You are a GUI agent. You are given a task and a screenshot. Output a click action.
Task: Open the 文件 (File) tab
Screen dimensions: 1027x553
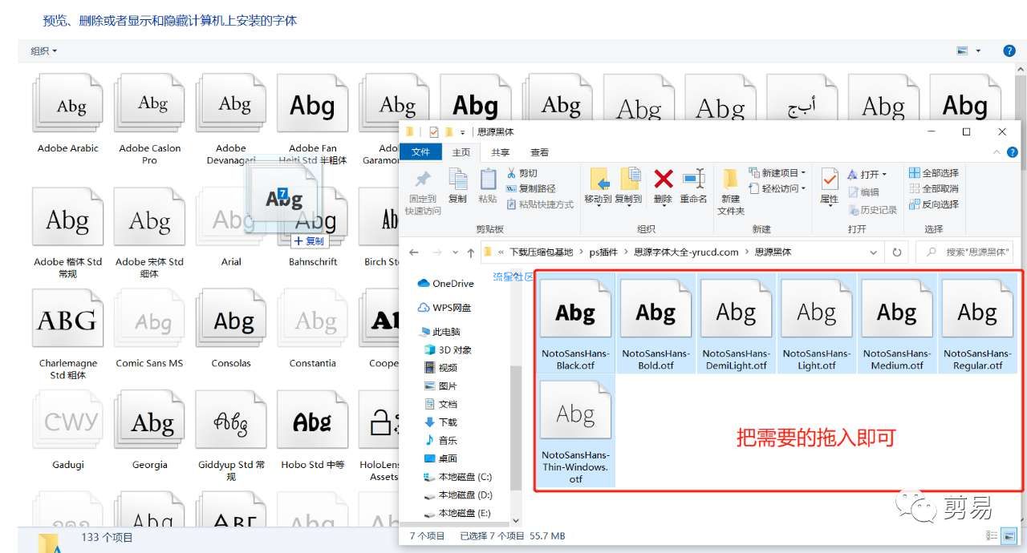(x=420, y=152)
